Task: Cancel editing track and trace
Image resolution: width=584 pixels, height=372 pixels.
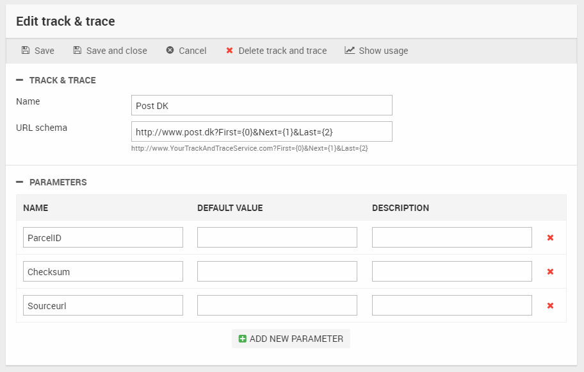Action: click(x=186, y=51)
